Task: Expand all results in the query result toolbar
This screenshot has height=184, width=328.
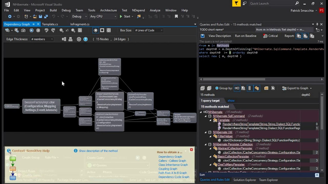Action: pyautogui.click(x=202, y=88)
